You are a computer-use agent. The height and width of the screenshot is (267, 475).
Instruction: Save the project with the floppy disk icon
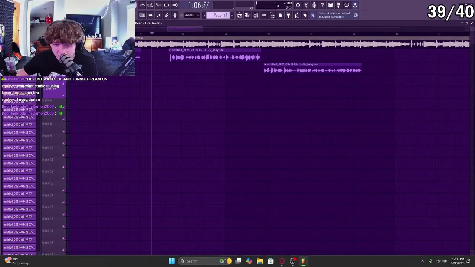pos(330,5)
